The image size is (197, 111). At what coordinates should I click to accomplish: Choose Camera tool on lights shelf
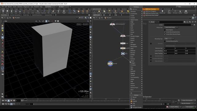[94, 12]
